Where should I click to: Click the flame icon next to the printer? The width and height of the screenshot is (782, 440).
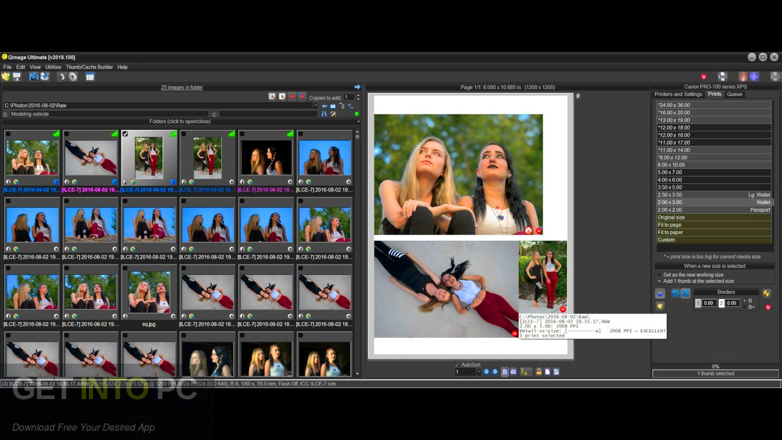point(743,76)
